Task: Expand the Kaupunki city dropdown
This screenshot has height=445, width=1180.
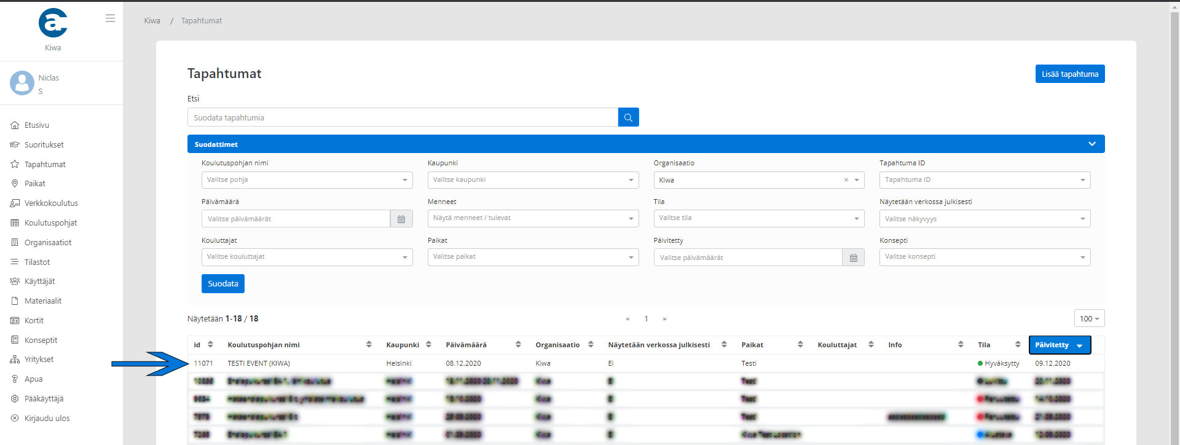Action: click(533, 180)
